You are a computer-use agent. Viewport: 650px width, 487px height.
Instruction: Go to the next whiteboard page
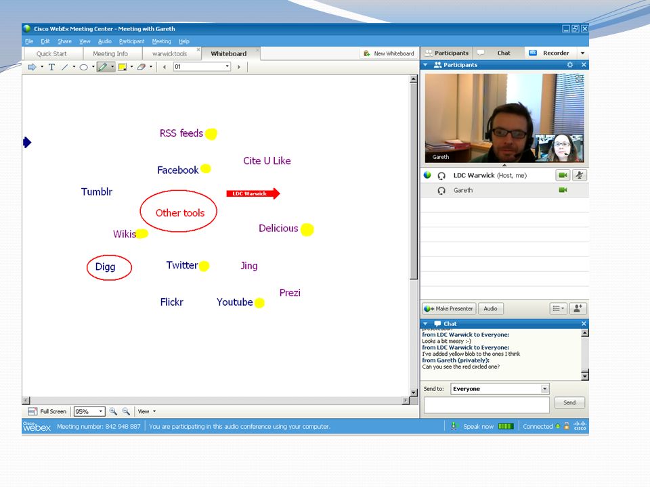239,67
